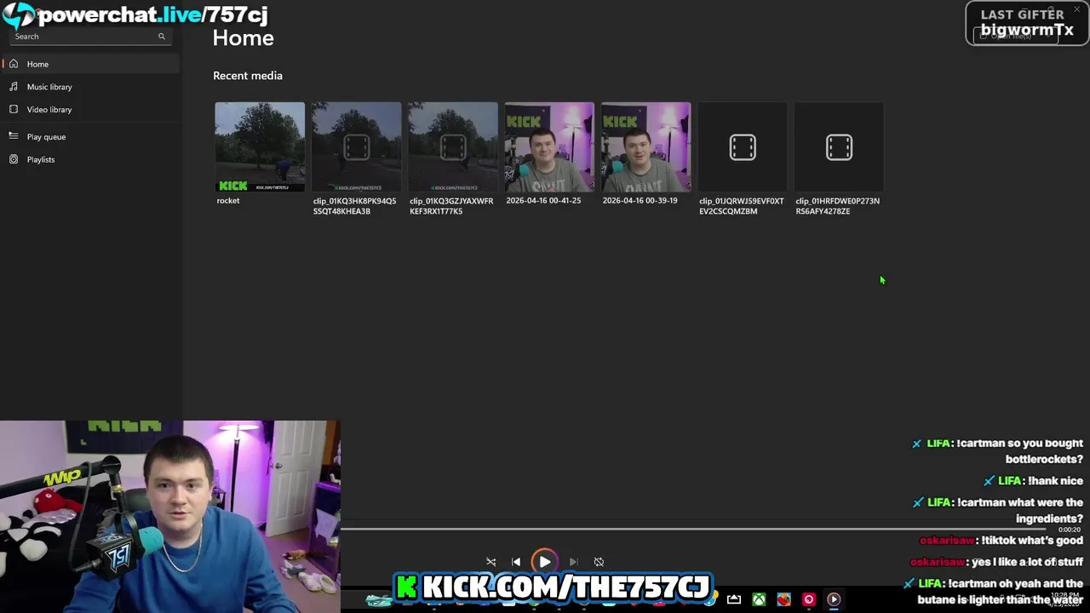This screenshot has height=613, width=1090.
Task: Open the 2026-04-16 00-41-25 thumbnail
Action: click(549, 147)
